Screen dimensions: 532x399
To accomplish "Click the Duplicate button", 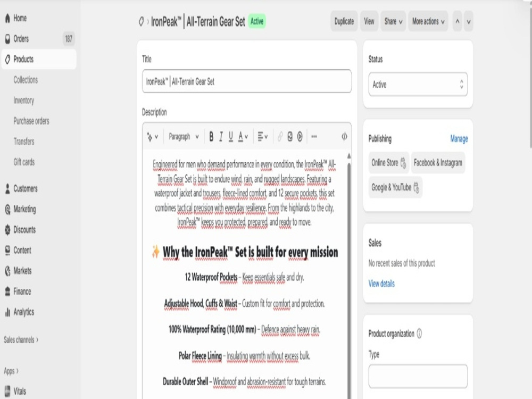I will click(344, 21).
